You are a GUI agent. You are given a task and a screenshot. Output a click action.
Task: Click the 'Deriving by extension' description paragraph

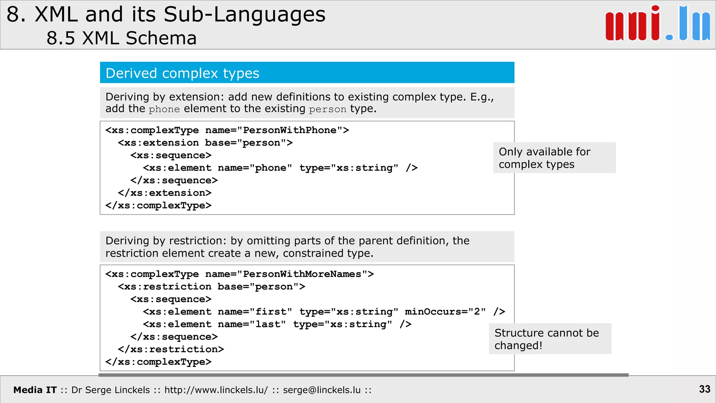pos(307,102)
